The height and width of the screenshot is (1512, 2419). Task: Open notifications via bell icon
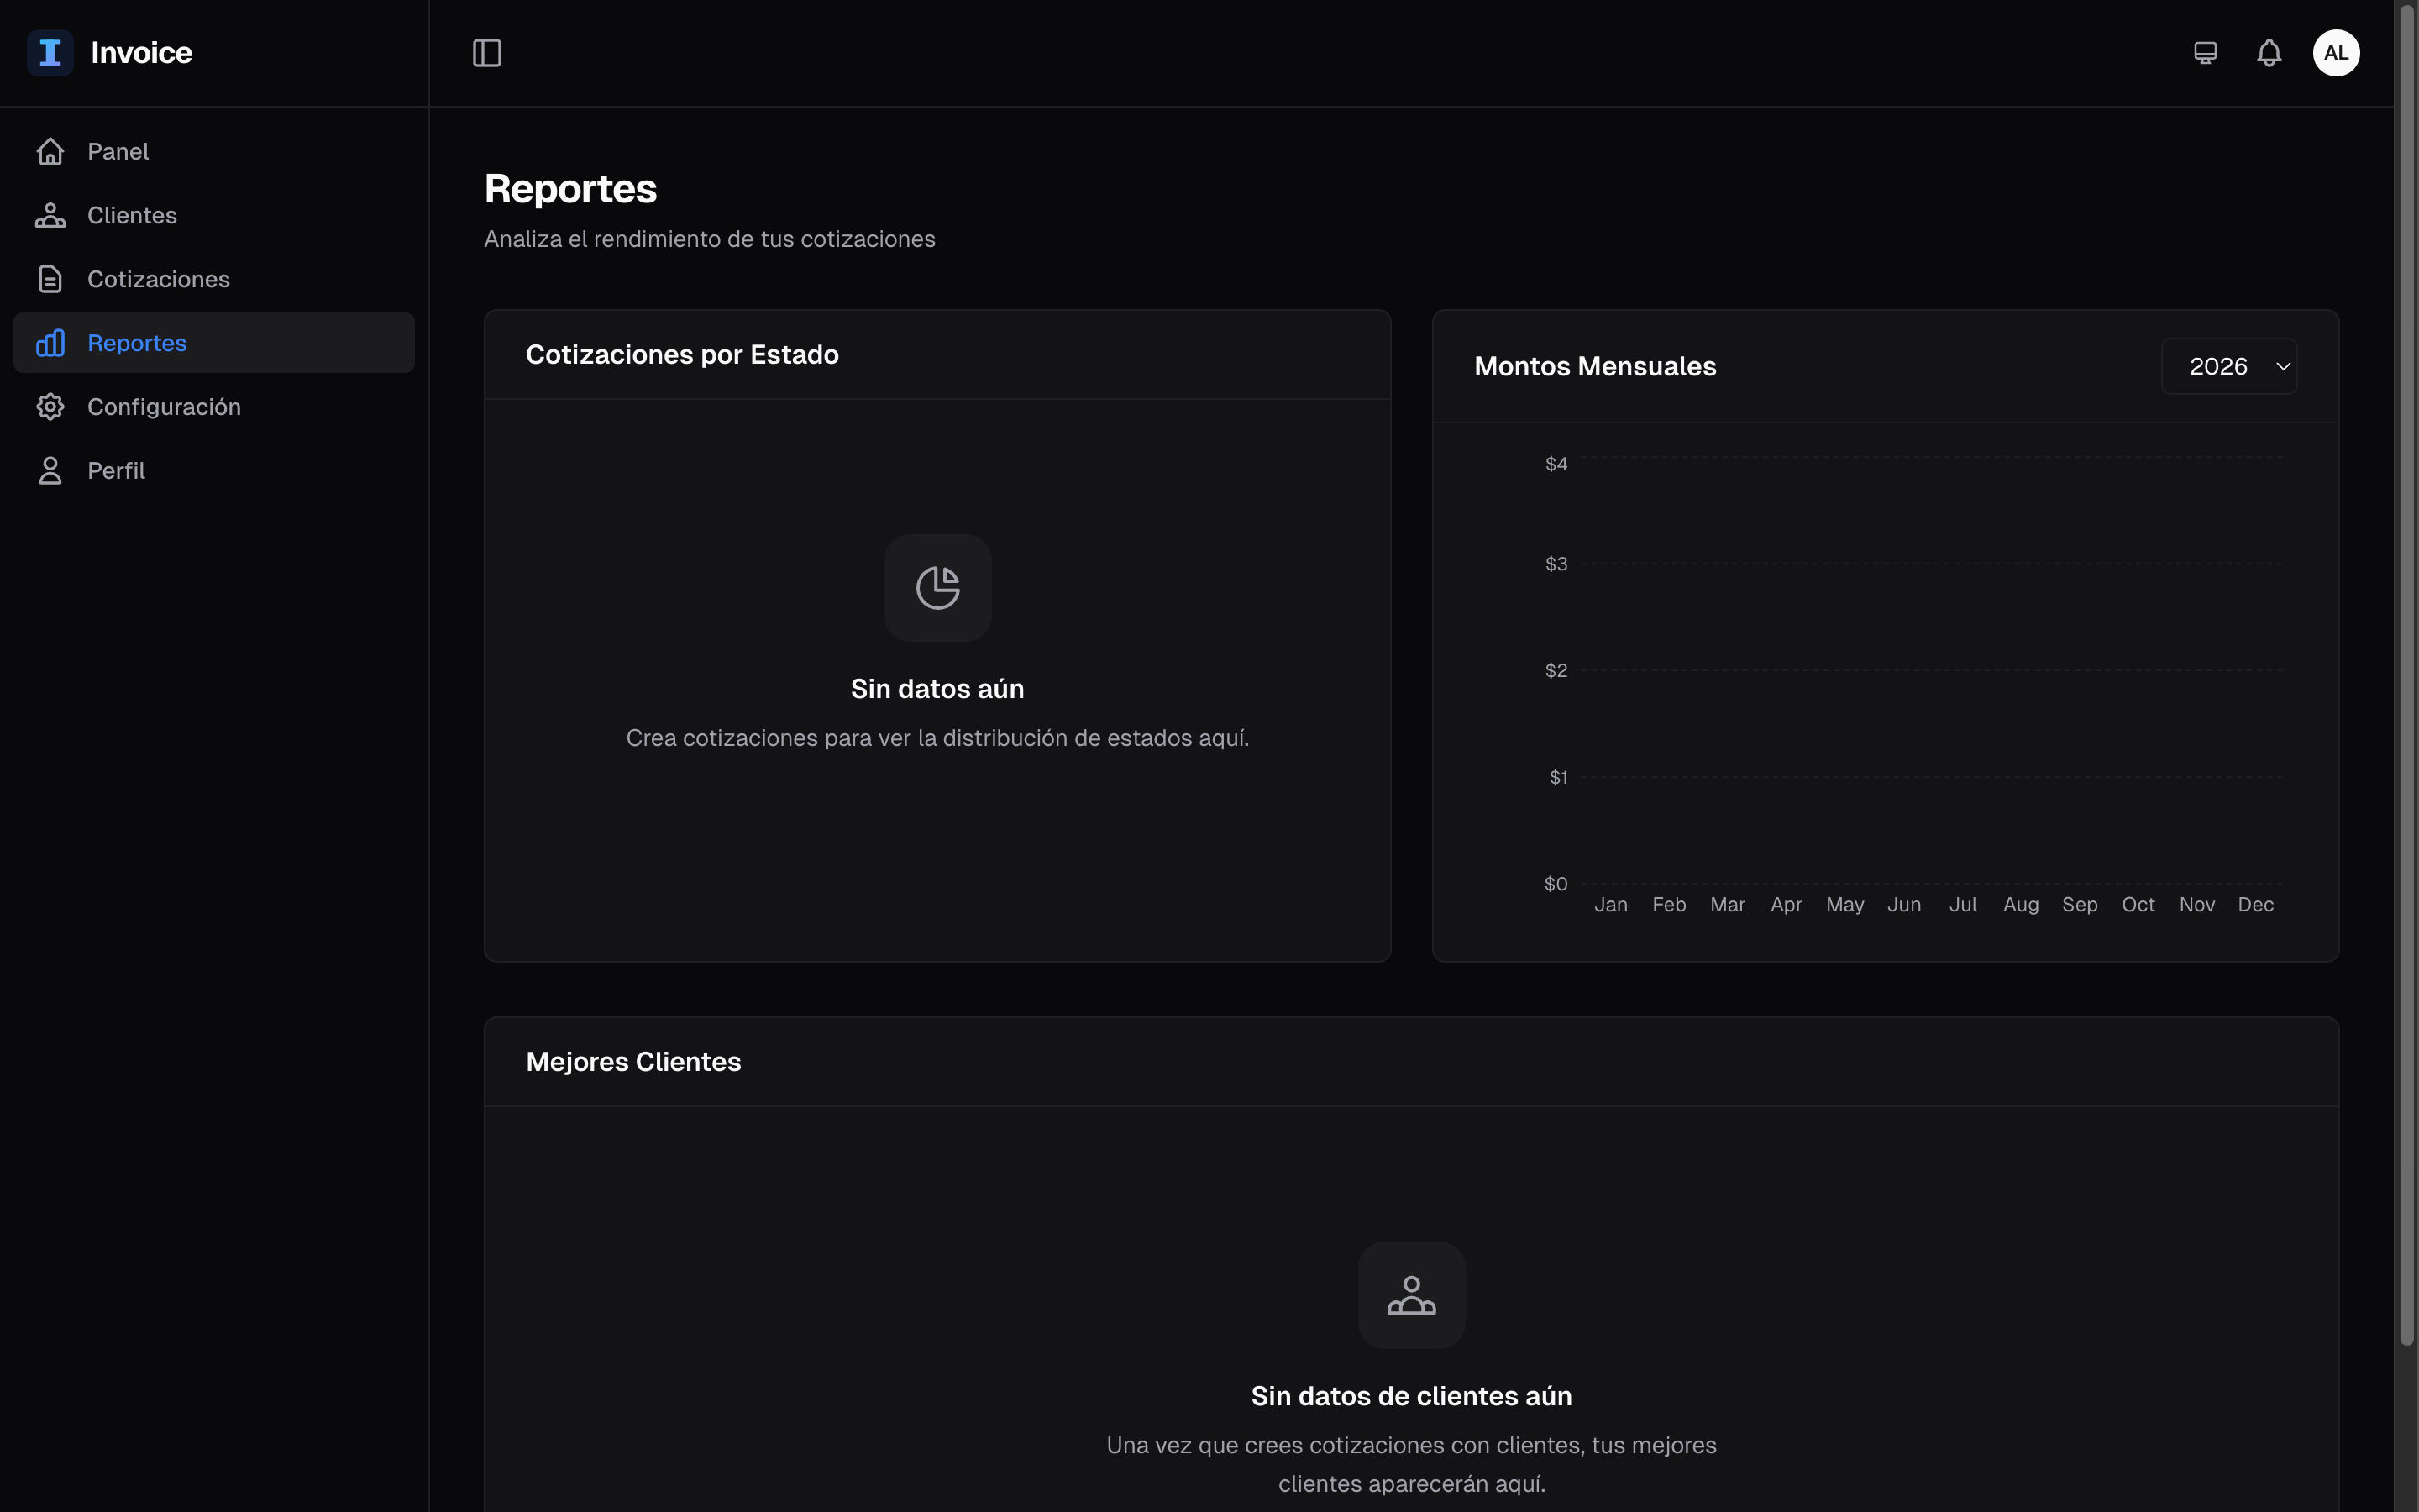[2268, 52]
